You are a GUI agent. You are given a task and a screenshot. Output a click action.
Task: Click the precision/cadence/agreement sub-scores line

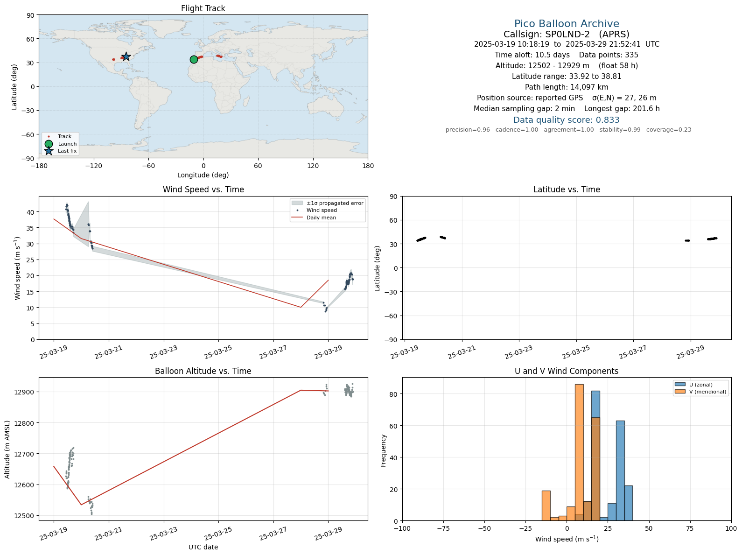[x=568, y=130]
